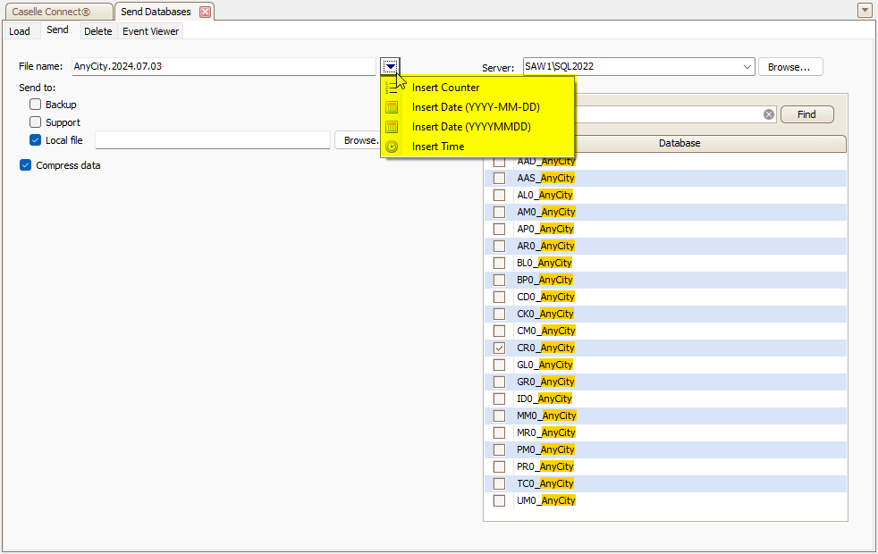Click the calendar icon beside Insert Date (YYYY-MM-DD)
The image size is (878, 554).
(392, 107)
